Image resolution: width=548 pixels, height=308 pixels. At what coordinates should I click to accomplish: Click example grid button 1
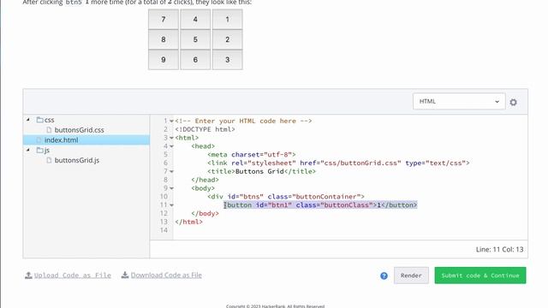click(228, 19)
